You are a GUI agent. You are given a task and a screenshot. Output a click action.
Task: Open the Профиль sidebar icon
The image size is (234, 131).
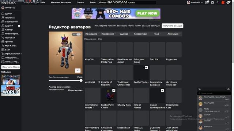3,18
